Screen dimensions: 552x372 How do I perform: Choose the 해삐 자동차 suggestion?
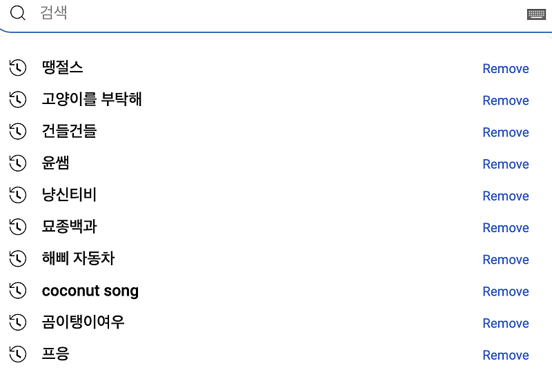pyautogui.click(x=78, y=258)
